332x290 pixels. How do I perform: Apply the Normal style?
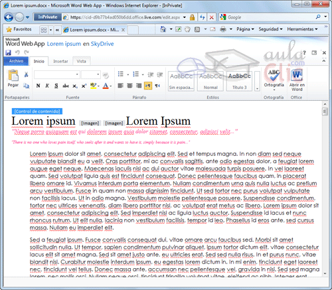point(210,81)
